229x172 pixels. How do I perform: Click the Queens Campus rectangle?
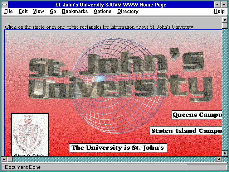coord(197,115)
